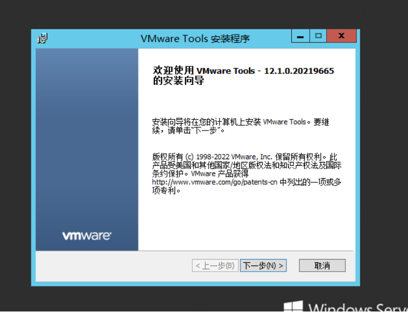The image size is (408, 312).
Task: Click the disabled 上一步(B) back button
Action: (x=215, y=266)
